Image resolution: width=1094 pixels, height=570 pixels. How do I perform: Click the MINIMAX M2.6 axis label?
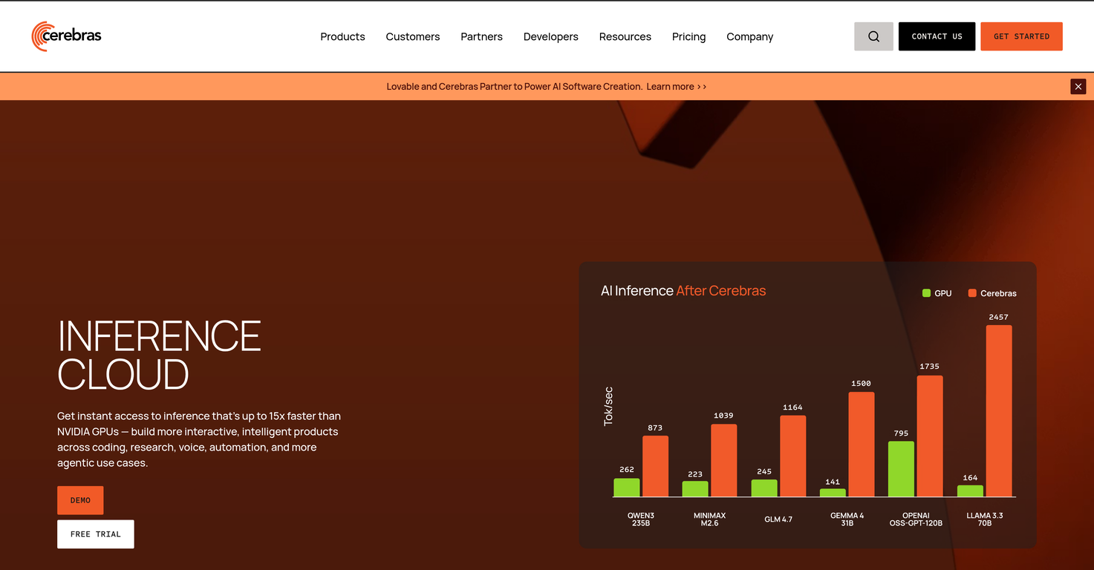710,520
